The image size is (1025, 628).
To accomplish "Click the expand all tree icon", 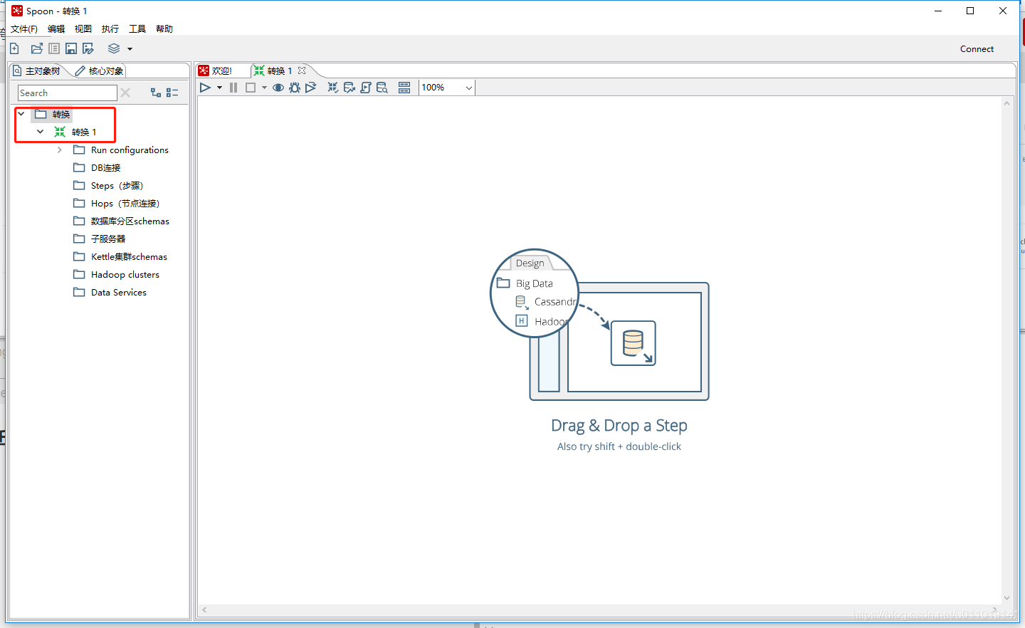I will (156, 93).
